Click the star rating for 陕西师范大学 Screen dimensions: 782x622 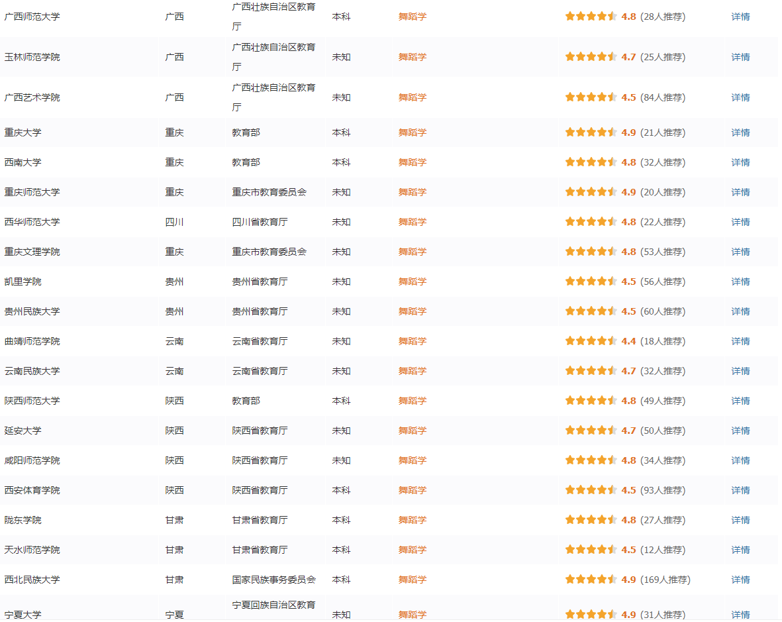click(x=591, y=401)
